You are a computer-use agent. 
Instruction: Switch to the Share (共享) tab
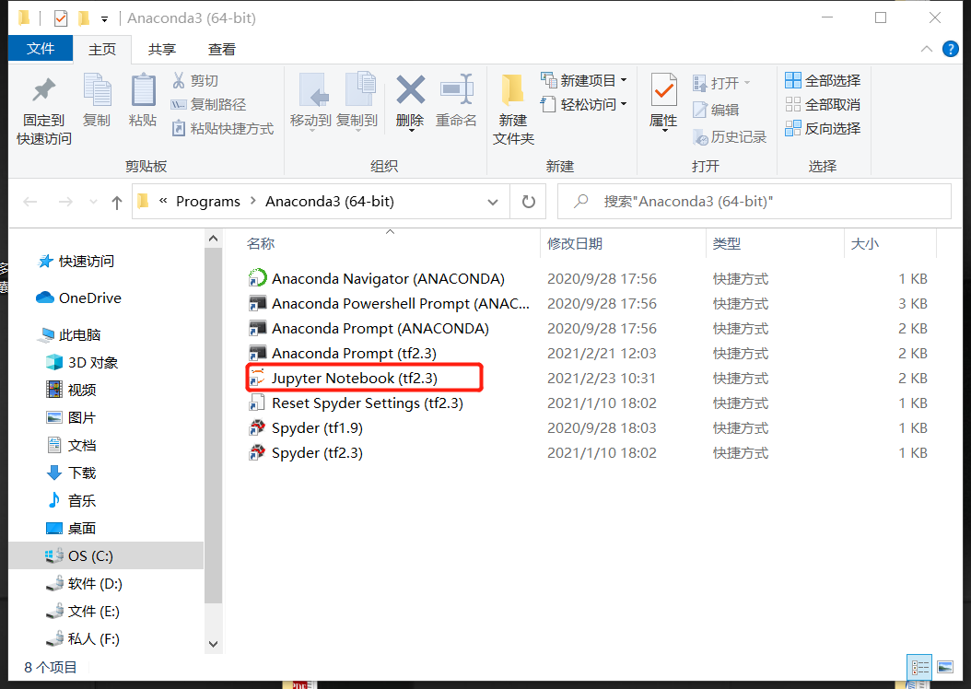tap(162, 50)
